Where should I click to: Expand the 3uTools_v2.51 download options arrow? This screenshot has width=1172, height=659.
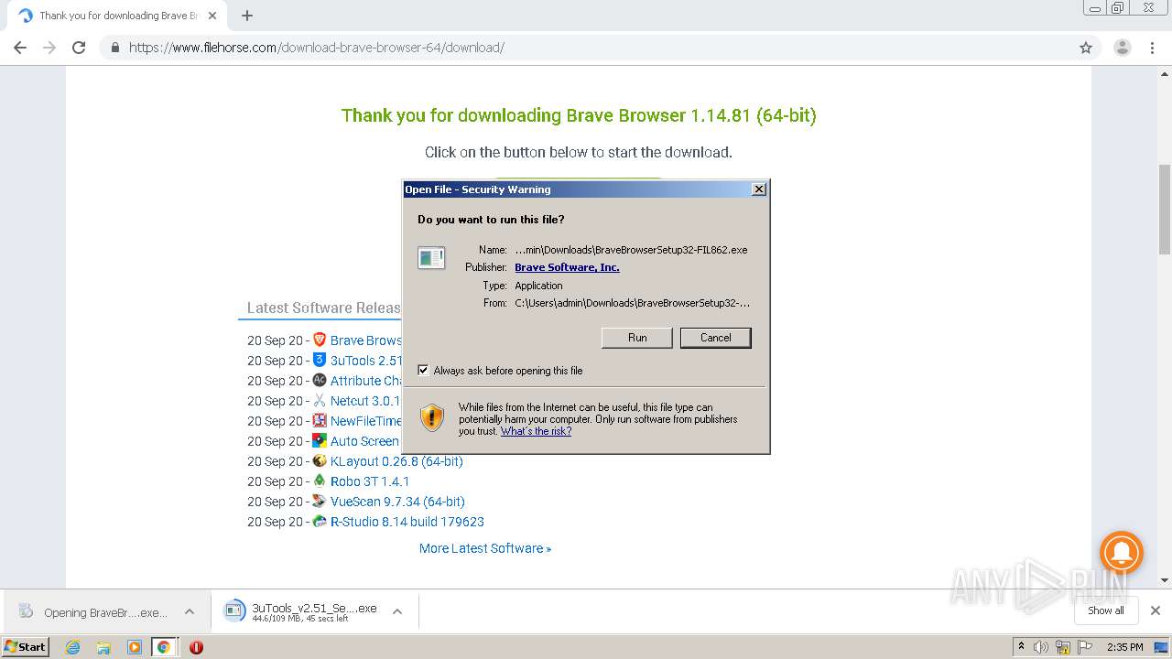coord(397,611)
